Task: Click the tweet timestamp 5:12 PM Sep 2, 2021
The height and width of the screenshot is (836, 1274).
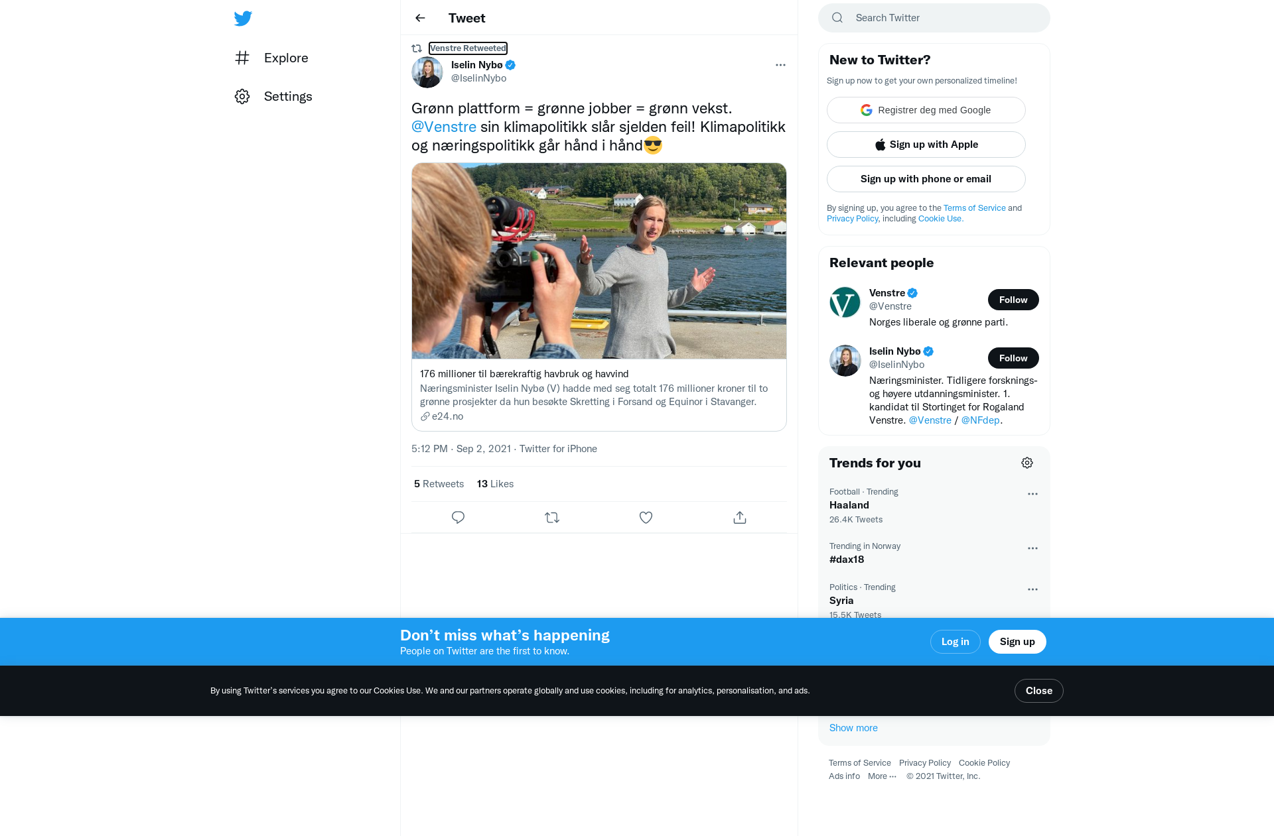Action: pyautogui.click(x=461, y=449)
